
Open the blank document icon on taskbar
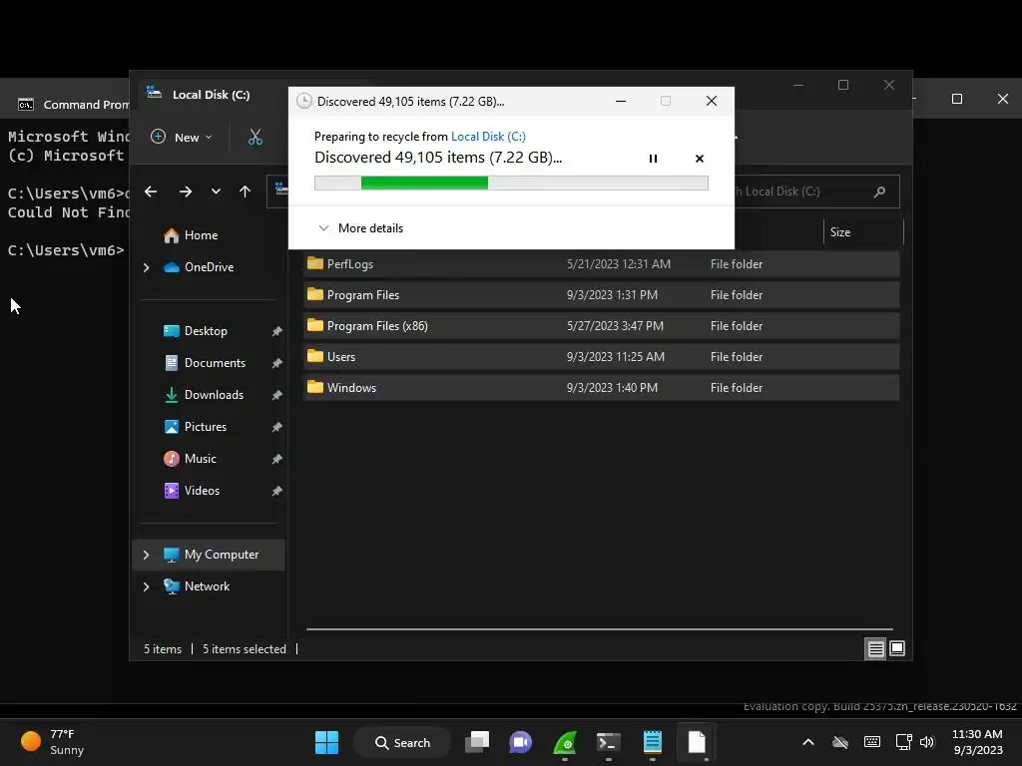696,742
